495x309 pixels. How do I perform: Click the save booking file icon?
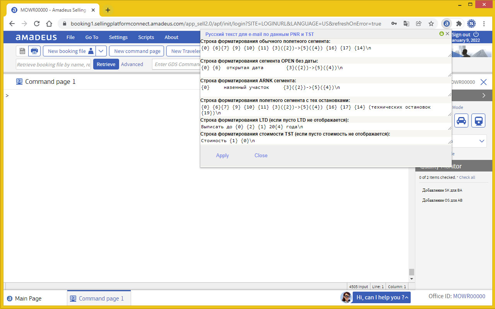tap(22, 51)
